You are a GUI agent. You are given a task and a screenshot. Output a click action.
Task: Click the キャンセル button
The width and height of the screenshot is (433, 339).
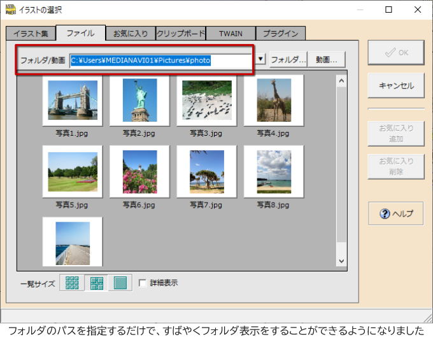tap(395, 85)
